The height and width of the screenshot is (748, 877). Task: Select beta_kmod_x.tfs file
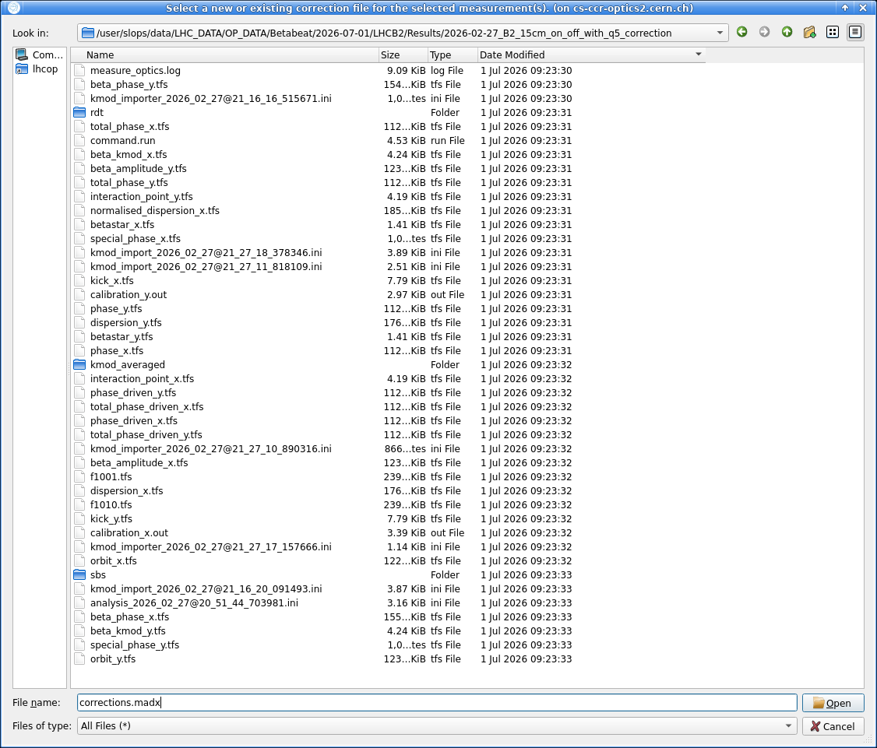129,154
